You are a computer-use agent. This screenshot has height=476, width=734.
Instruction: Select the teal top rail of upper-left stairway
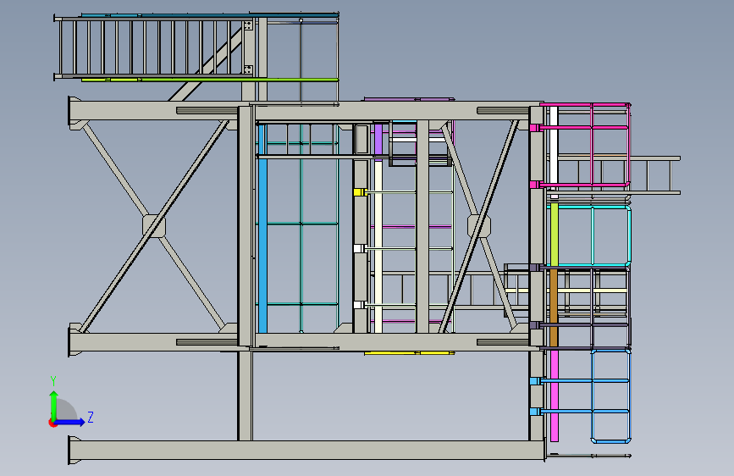tap(210, 15)
